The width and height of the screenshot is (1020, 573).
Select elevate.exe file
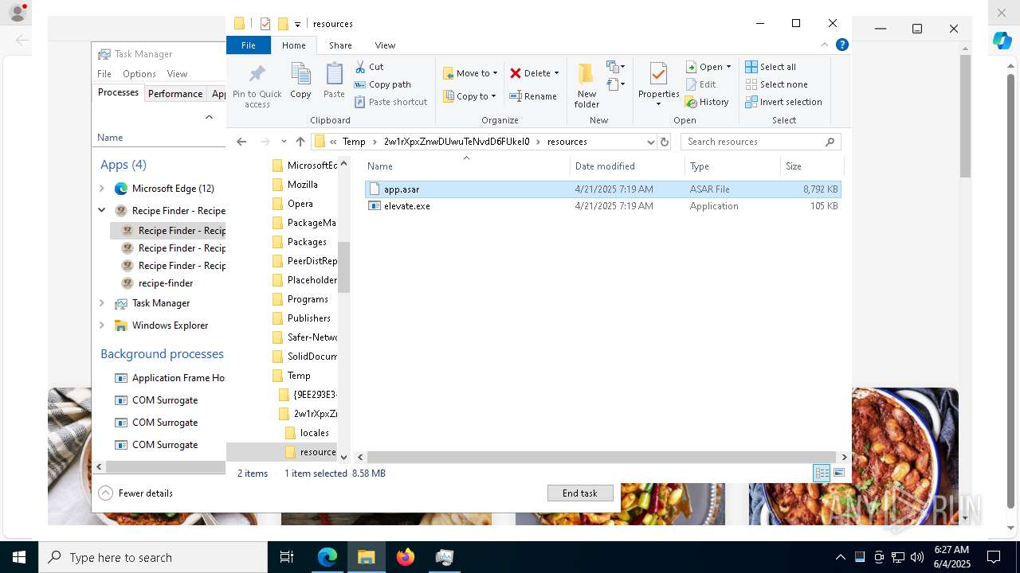[x=603, y=206]
